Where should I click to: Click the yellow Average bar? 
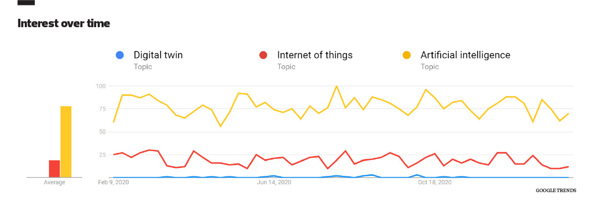(x=66, y=141)
